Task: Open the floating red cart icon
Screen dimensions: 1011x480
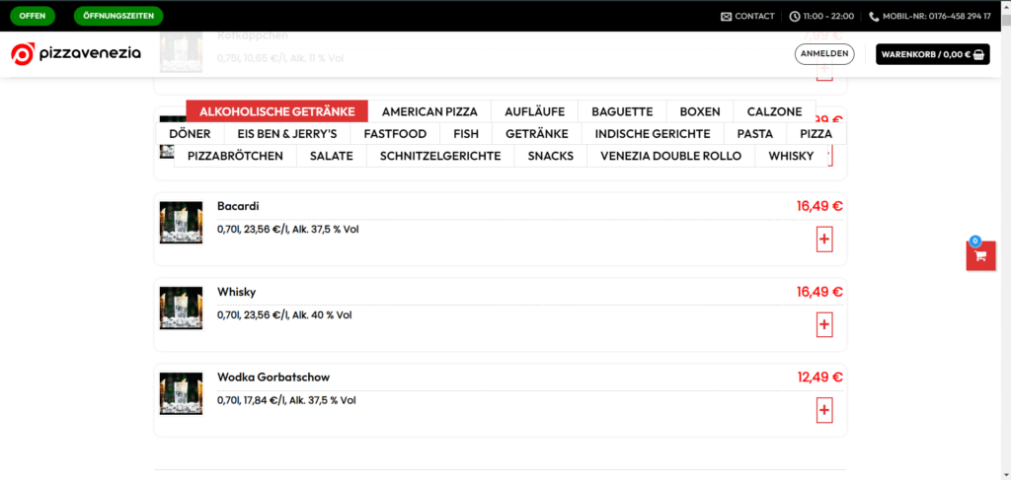Action: (980, 255)
